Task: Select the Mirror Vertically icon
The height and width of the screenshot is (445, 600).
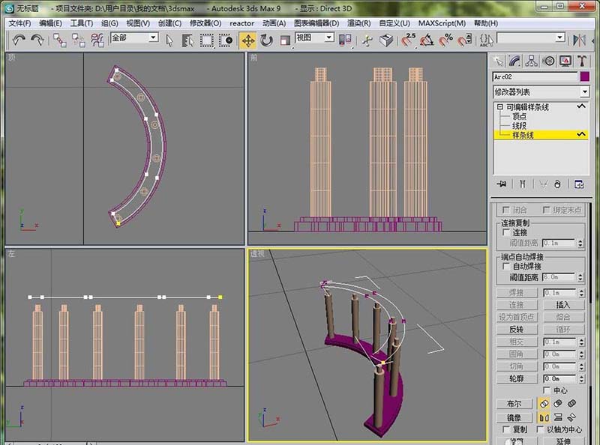Action: 558,417
